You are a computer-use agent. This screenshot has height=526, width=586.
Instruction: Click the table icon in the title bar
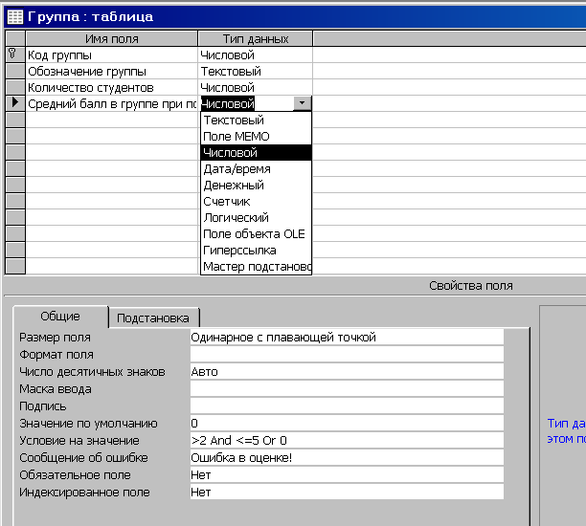pos(15,17)
